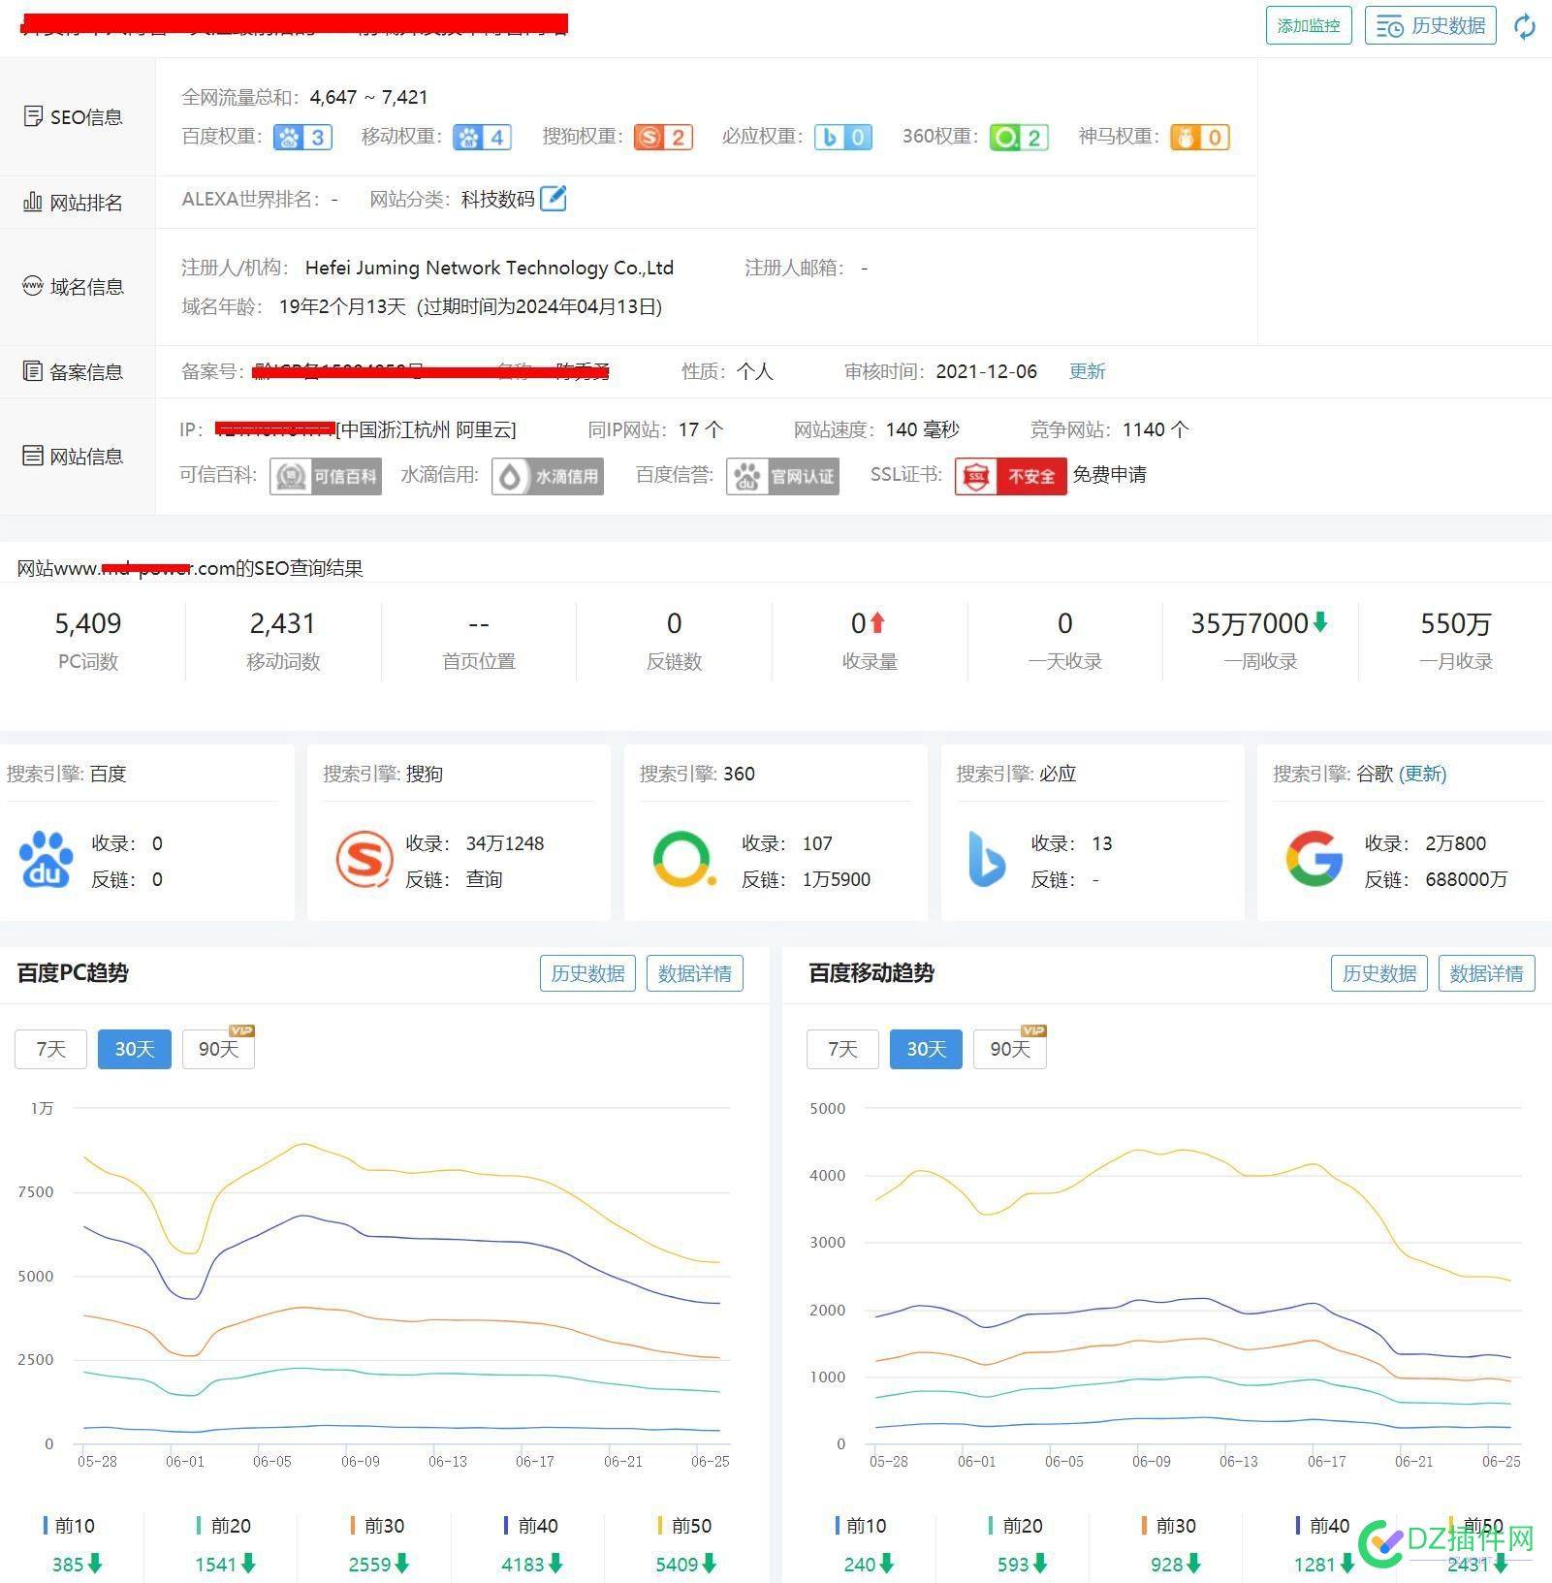Click the PC词数 value 5,409
The width and height of the screenshot is (1552, 1583).
[88, 623]
